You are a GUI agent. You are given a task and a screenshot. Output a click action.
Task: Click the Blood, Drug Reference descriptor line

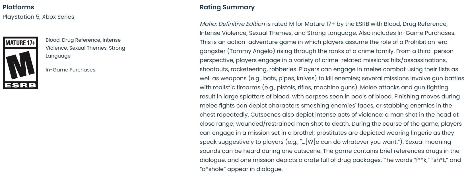click(x=83, y=40)
